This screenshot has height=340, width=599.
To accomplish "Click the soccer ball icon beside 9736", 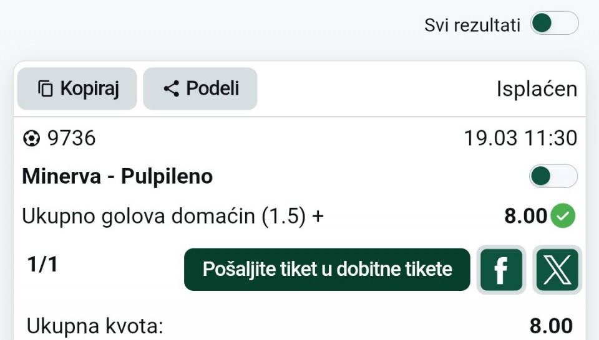I will (31, 138).
